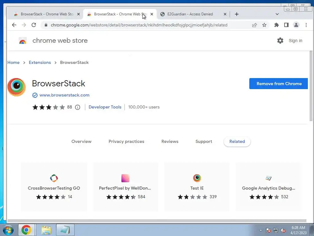Viewport: 314px width, 236px height.
Task: Open the Privacy practices tab
Action: [x=126, y=141]
